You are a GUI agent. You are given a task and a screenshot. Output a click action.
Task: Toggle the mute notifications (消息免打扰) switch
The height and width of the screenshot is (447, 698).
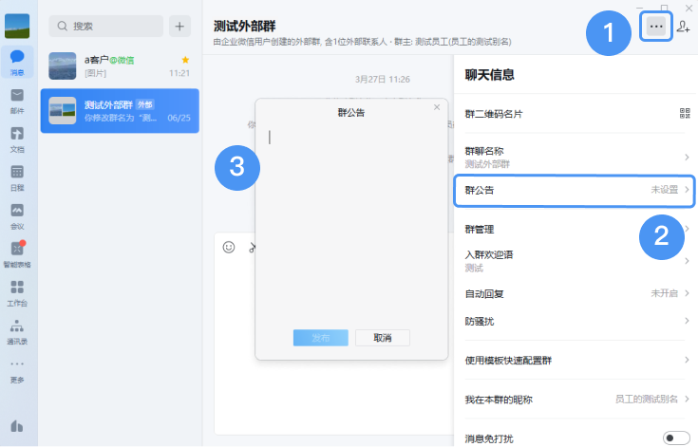(676, 438)
